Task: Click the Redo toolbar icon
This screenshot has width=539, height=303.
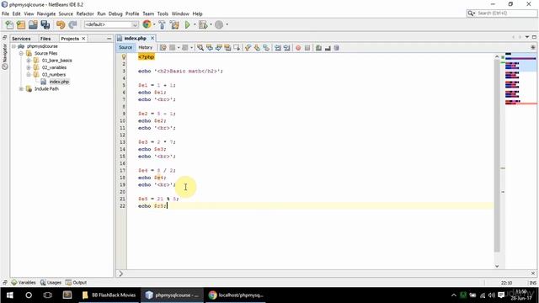Action: pyautogui.click(x=72, y=24)
